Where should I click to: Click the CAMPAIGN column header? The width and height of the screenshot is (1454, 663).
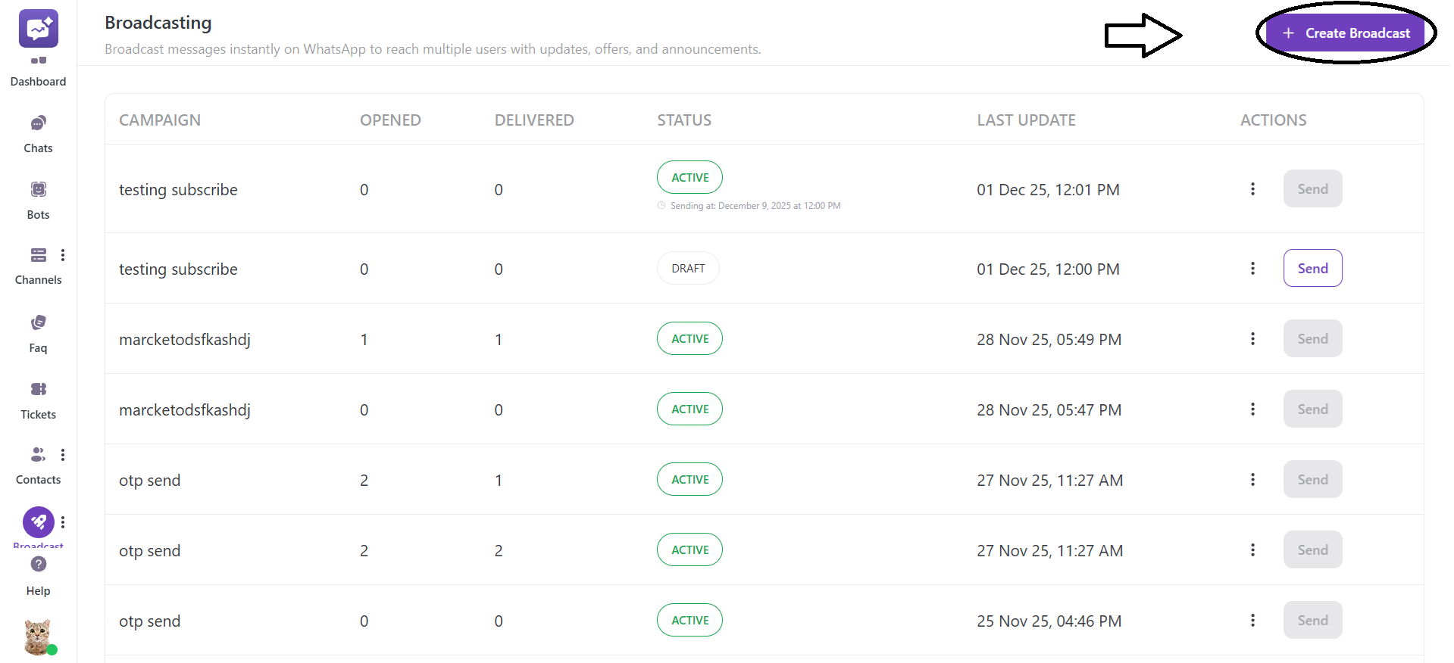[160, 120]
